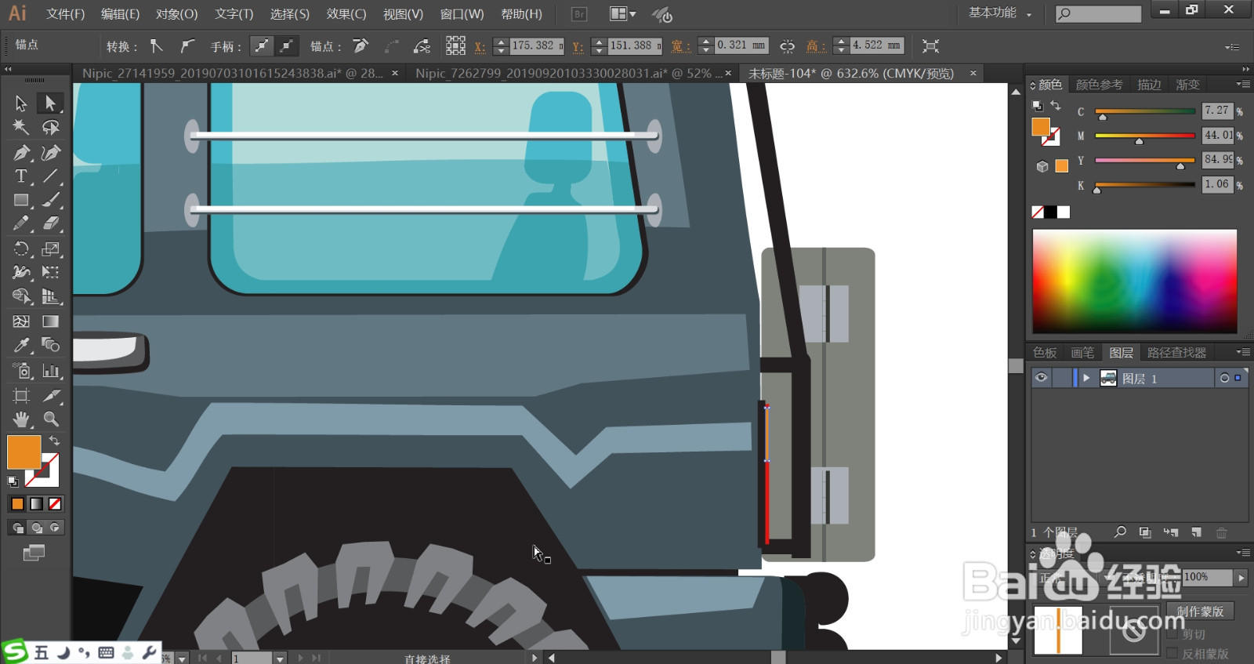Switch to the 描边 tab

(1149, 85)
